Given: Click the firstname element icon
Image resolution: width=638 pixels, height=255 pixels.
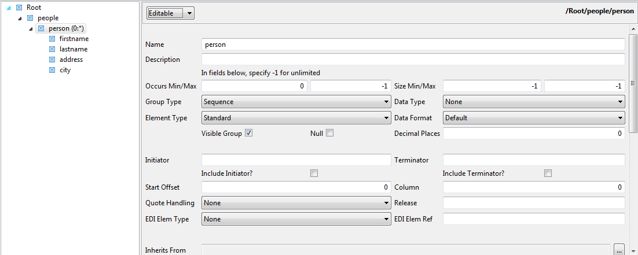Looking at the screenshot, I should 52,39.
